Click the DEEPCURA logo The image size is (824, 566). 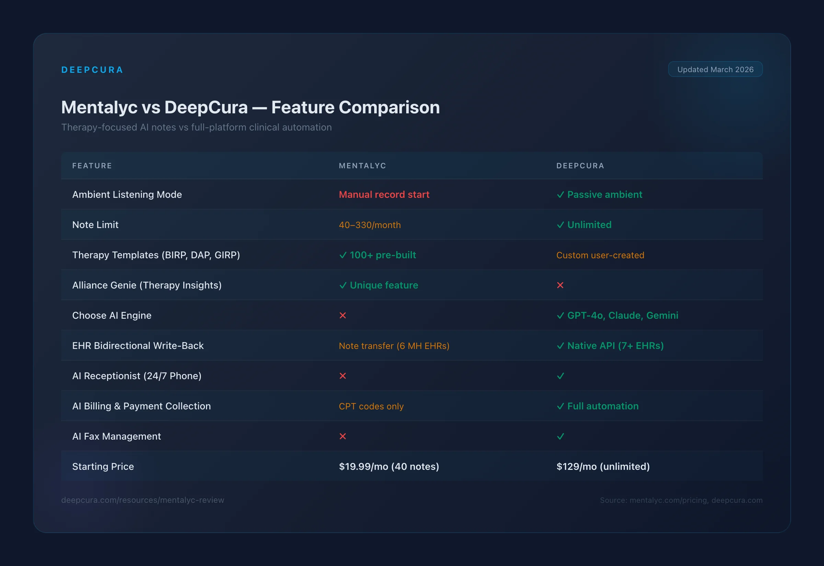click(92, 69)
